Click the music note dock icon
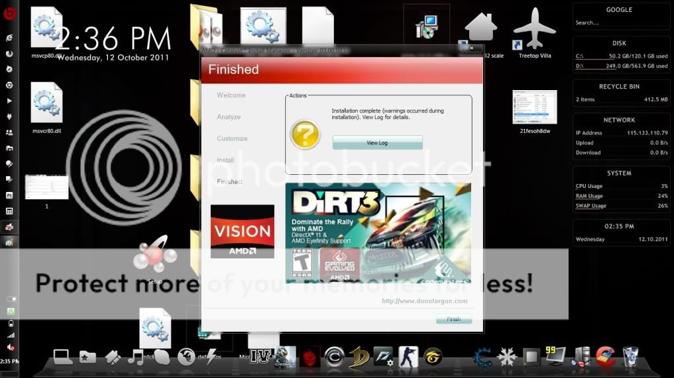 tap(136, 357)
